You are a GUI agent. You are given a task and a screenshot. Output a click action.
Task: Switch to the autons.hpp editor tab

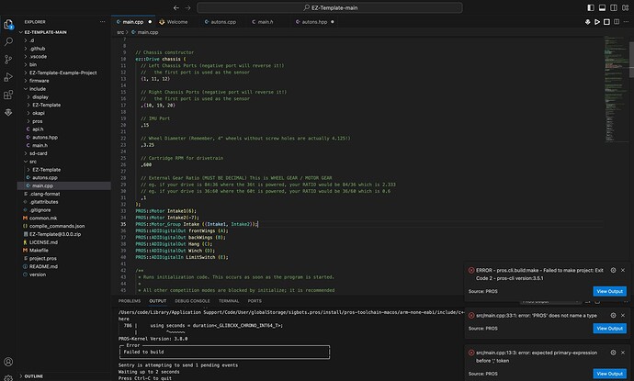pos(314,22)
